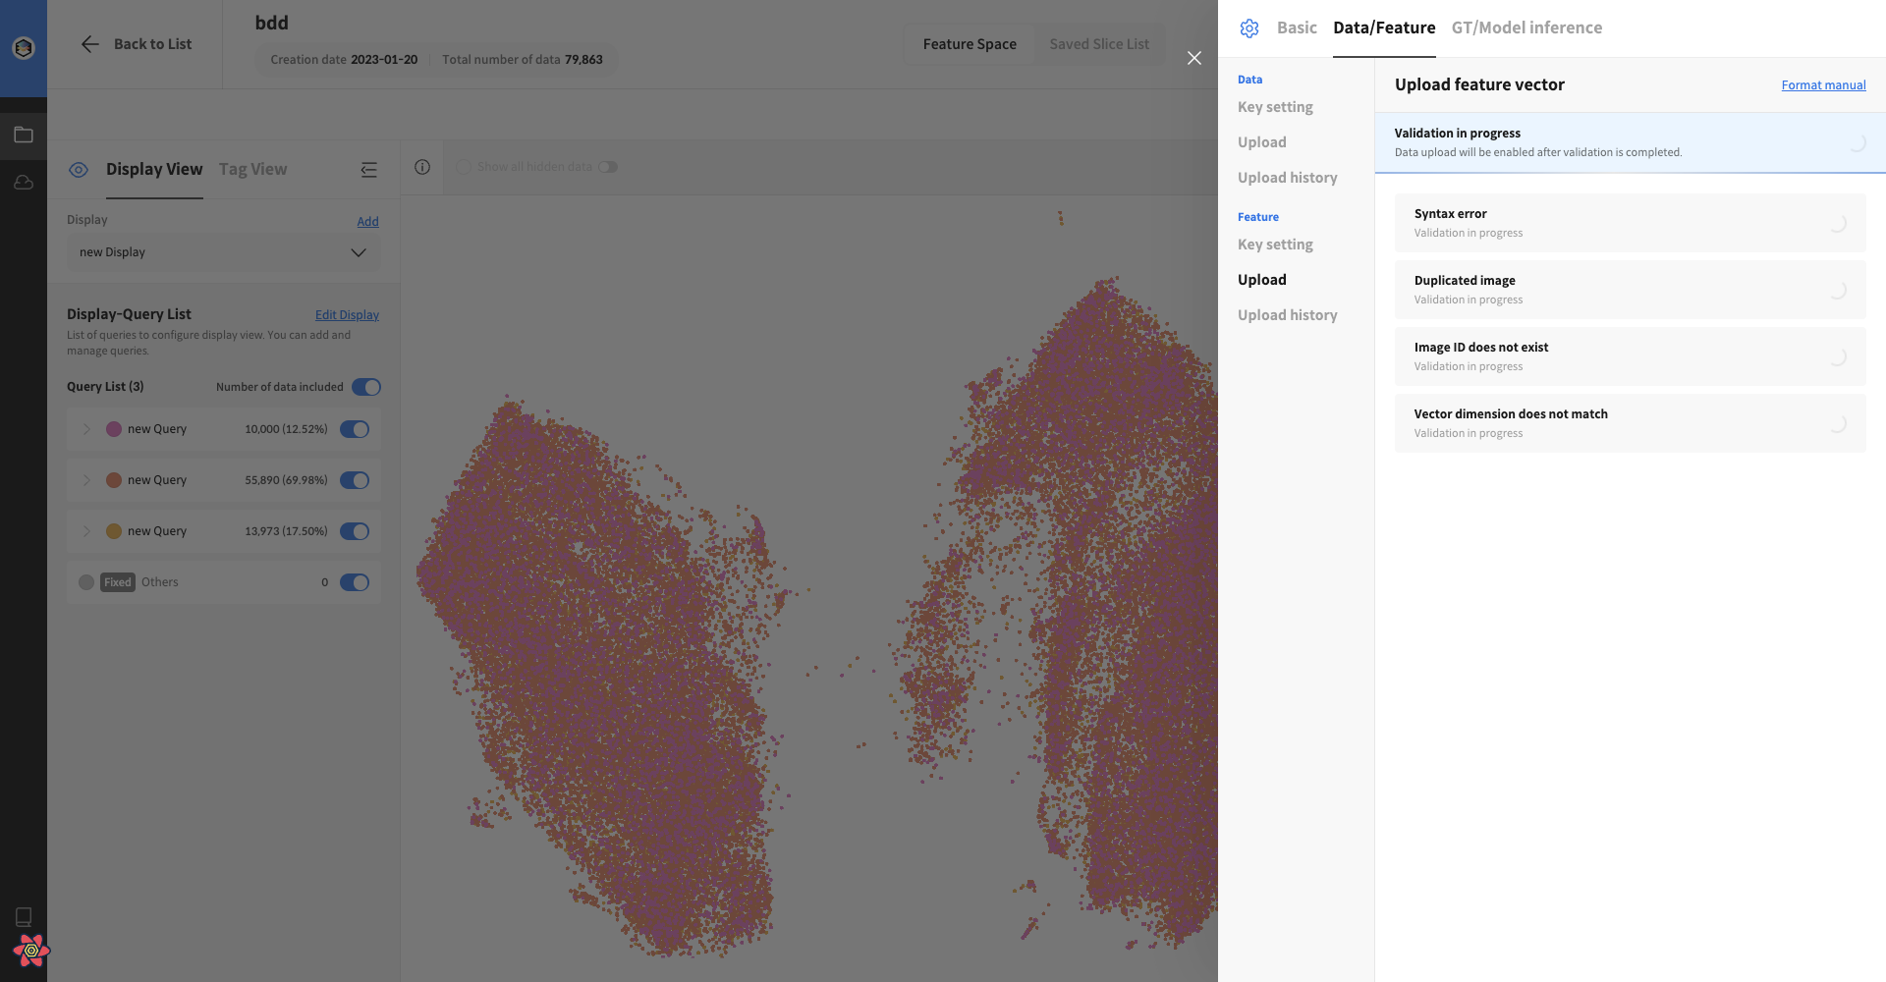Click the bdd dataset title
Image resolution: width=1886 pixels, height=982 pixels.
pos(272,23)
